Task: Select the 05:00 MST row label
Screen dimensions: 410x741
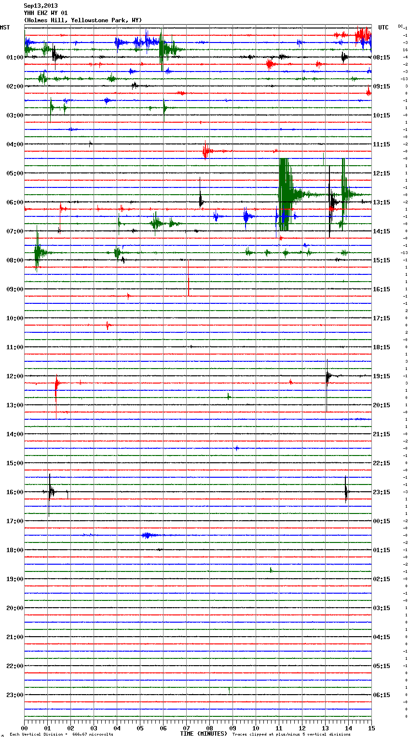Action: coord(14,173)
